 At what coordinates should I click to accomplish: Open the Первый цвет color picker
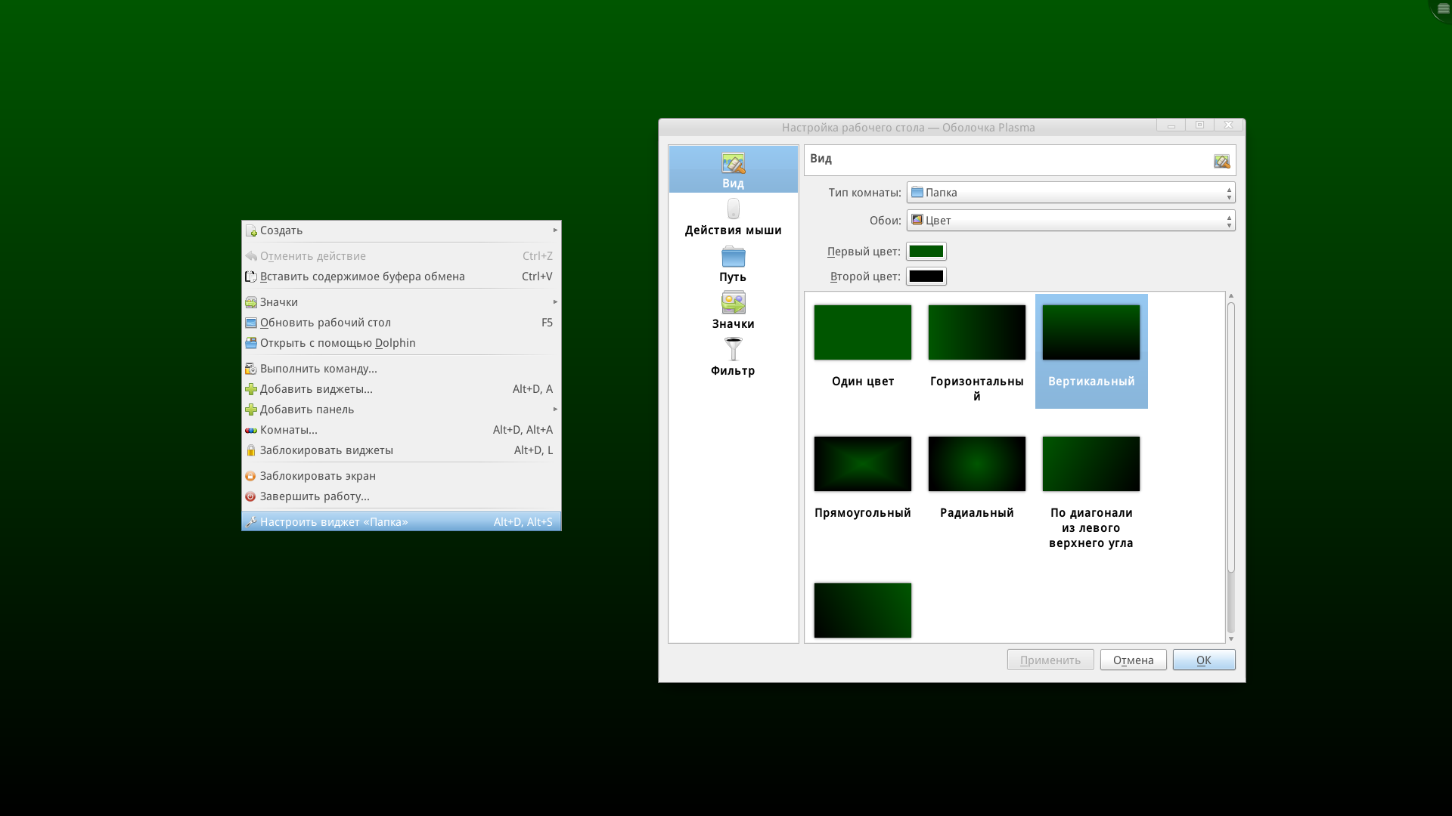(926, 252)
